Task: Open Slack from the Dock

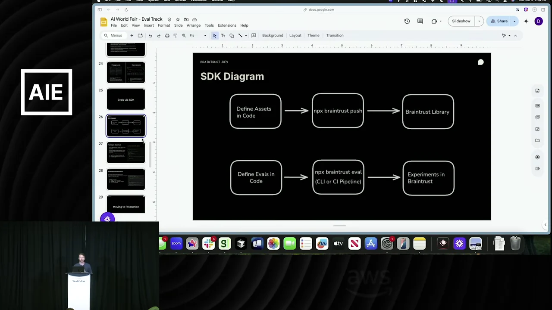Action: coord(209,244)
